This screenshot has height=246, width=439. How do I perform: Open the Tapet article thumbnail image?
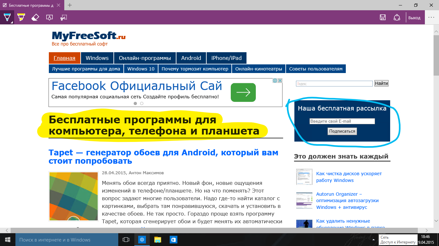[x=73, y=196]
